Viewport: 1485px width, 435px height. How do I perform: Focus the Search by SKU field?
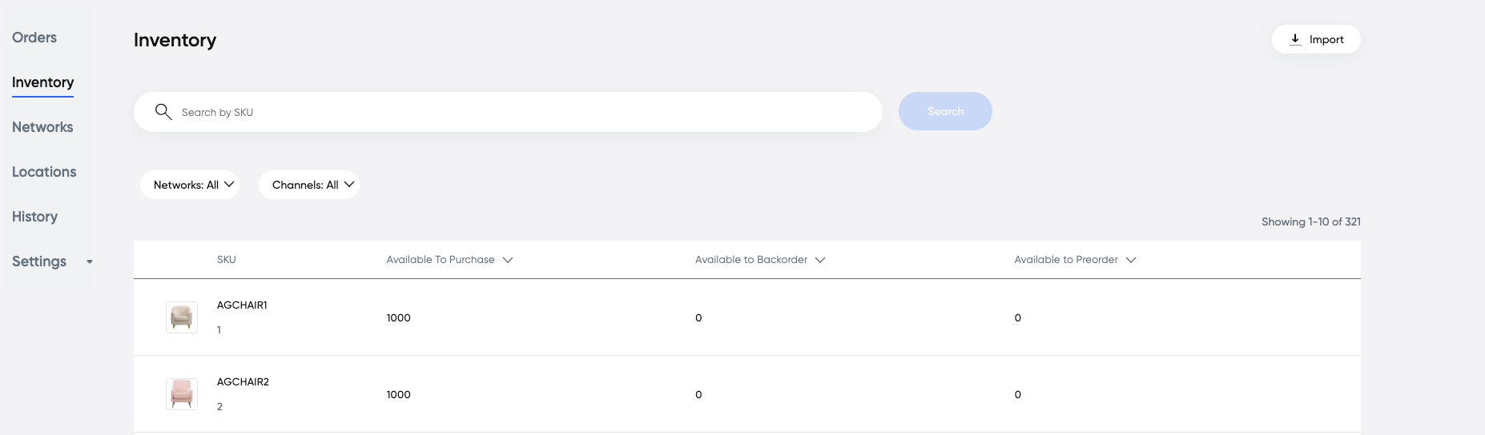tap(508, 112)
